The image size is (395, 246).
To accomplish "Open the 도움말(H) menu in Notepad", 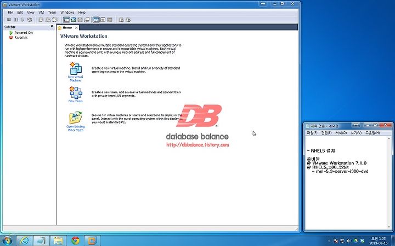I will click(x=373, y=133).
